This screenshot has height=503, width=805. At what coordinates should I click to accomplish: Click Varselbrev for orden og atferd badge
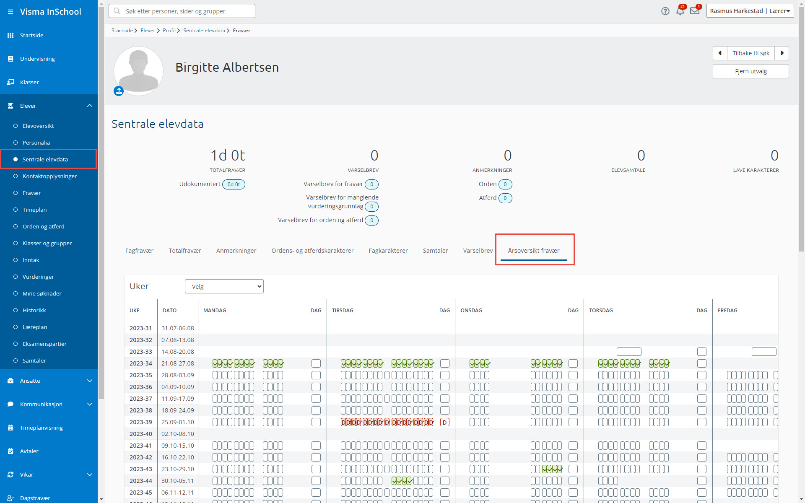[371, 220]
